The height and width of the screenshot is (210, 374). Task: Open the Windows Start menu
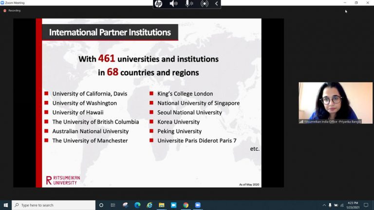click(x=6, y=205)
